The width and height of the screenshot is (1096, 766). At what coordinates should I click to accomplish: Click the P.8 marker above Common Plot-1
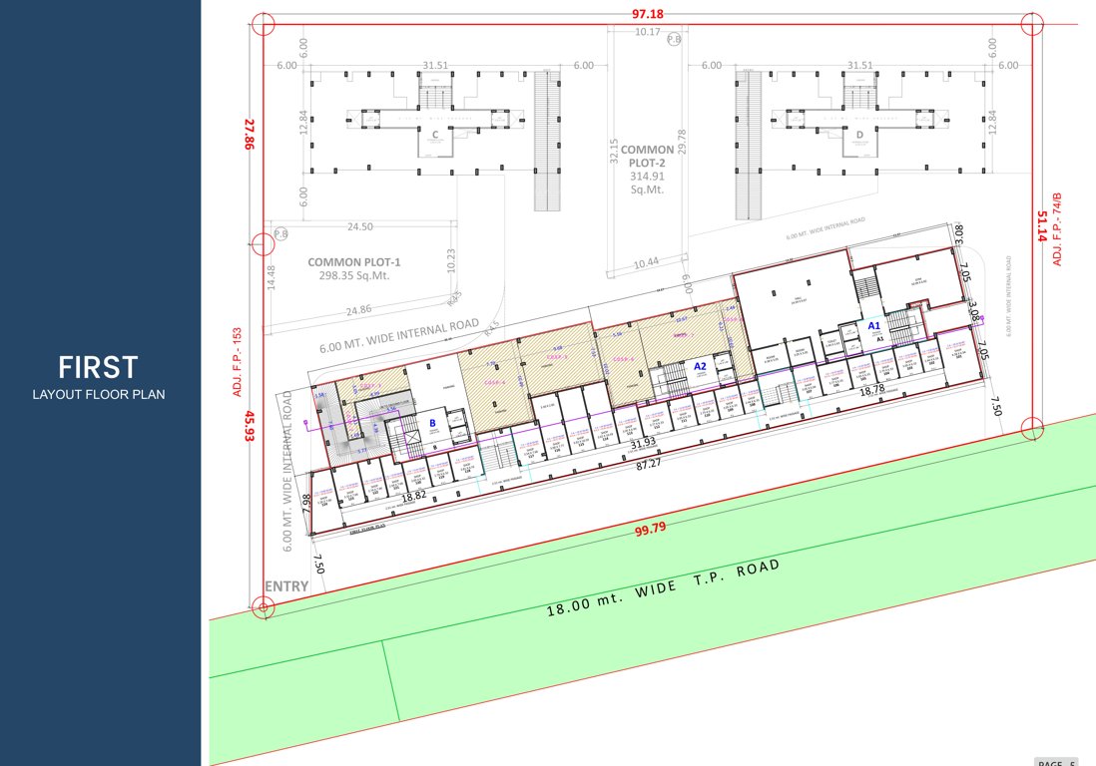281,234
